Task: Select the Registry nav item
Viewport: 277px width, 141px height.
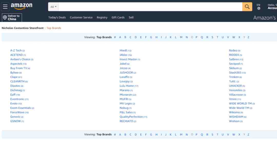Action: click(x=102, y=17)
